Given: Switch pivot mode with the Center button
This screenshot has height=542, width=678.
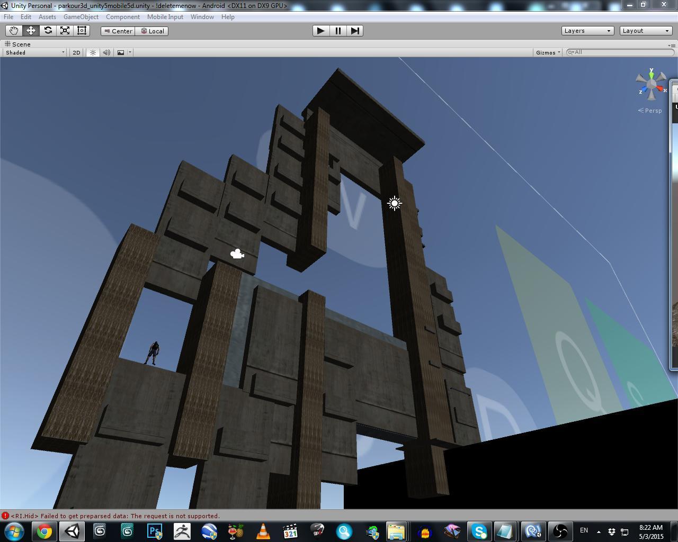Looking at the screenshot, I should (x=118, y=31).
